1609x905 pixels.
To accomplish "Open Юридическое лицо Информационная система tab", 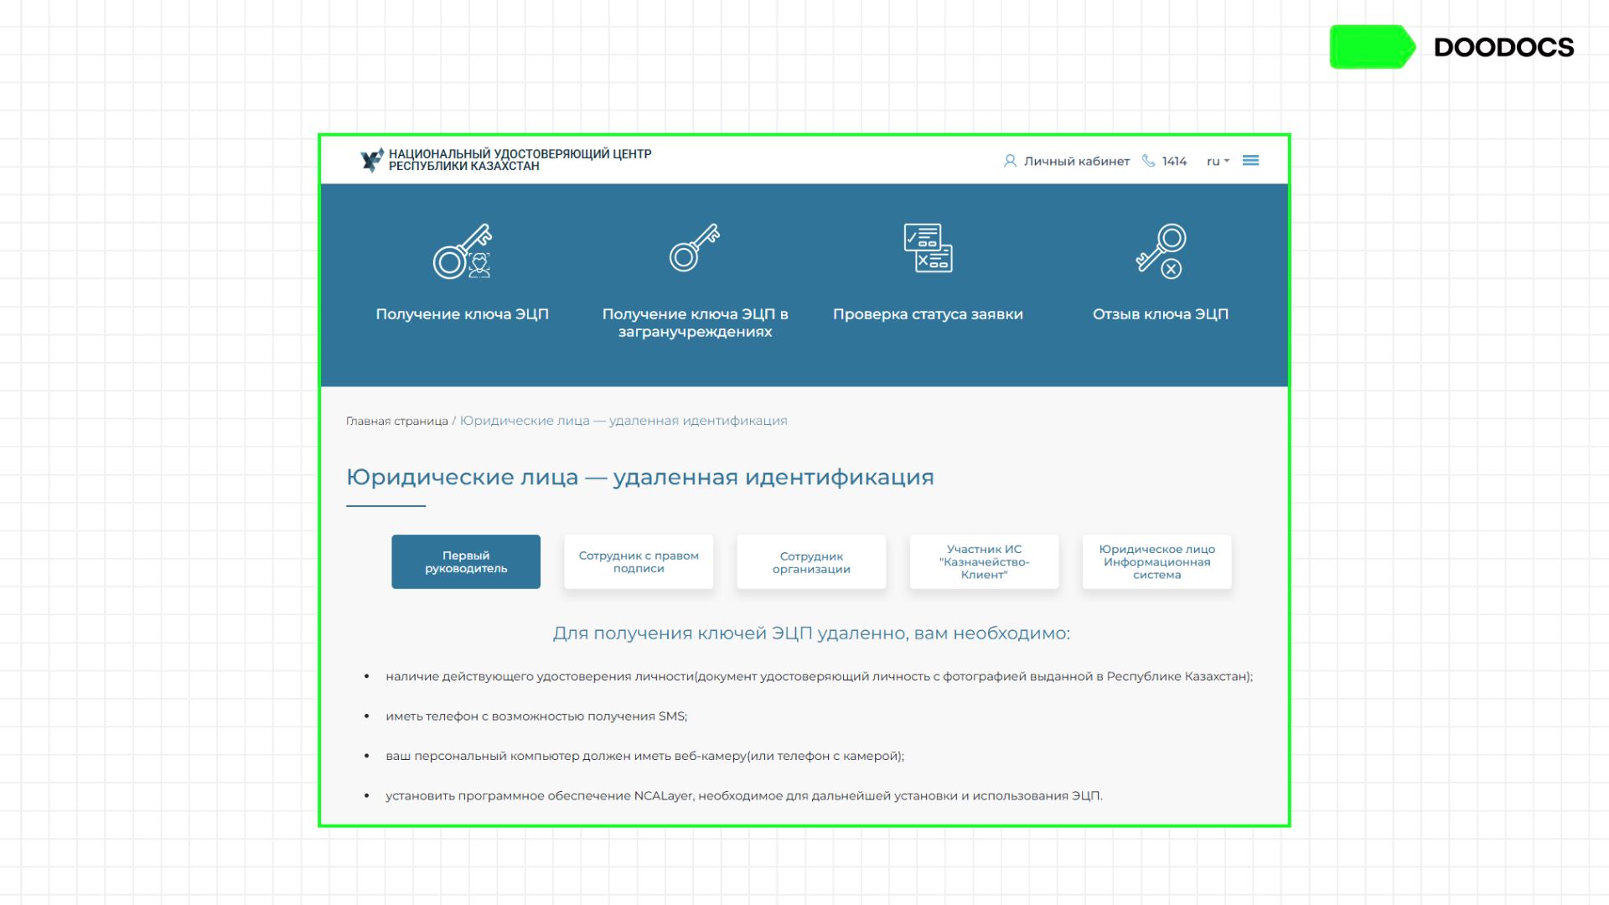I will point(1156,561).
